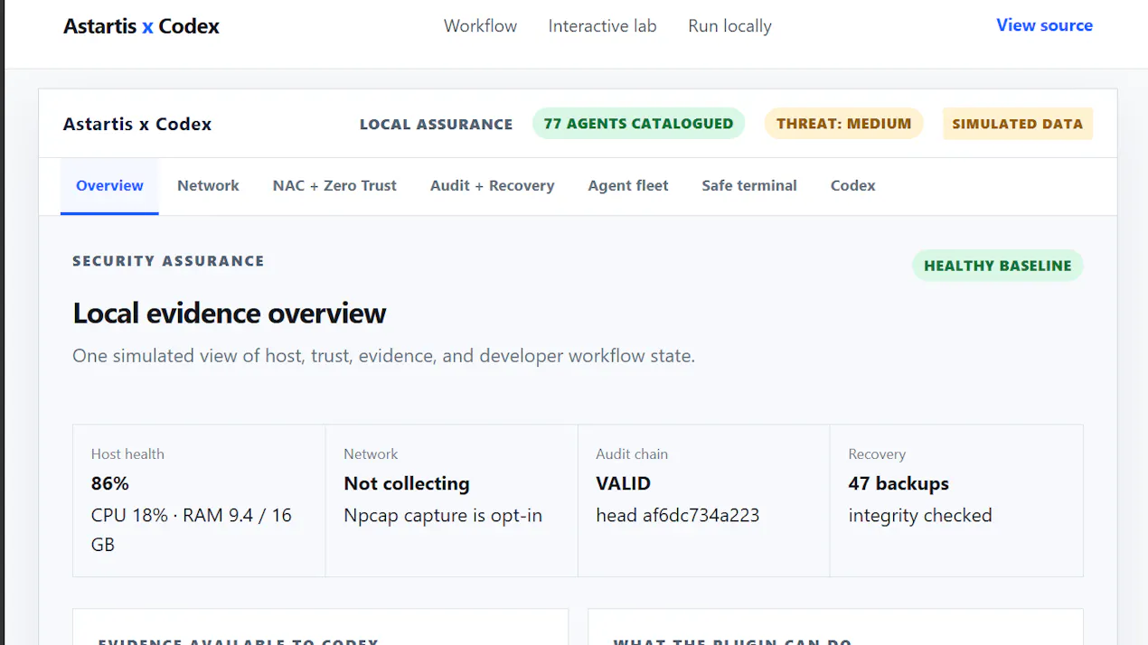Click the Local evidence overview heading
The width and height of the screenshot is (1148, 645).
(x=229, y=313)
